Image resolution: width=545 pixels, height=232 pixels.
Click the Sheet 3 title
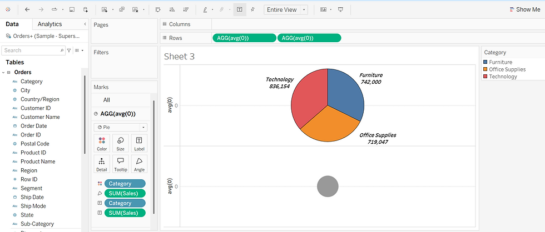(179, 57)
